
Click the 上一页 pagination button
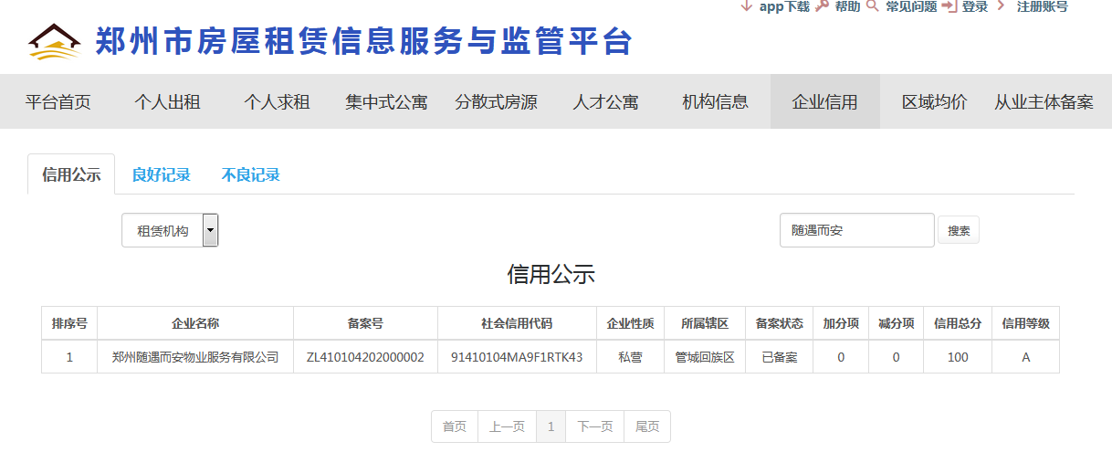[x=507, y=426]
